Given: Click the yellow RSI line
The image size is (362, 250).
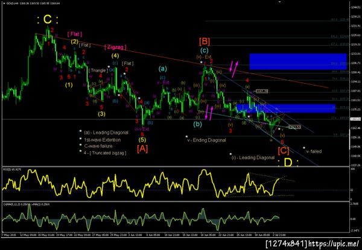Looking at the screenshot, I should 141,184.
